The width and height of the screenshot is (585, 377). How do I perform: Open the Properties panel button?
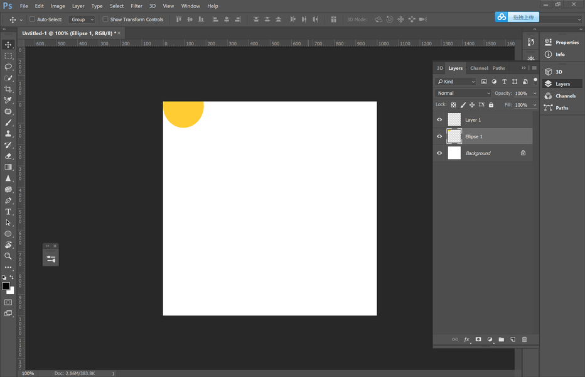coord(562,42)
